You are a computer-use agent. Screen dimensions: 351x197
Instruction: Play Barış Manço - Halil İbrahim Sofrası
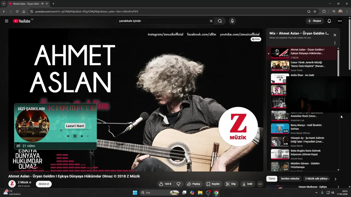click(302, 129)
